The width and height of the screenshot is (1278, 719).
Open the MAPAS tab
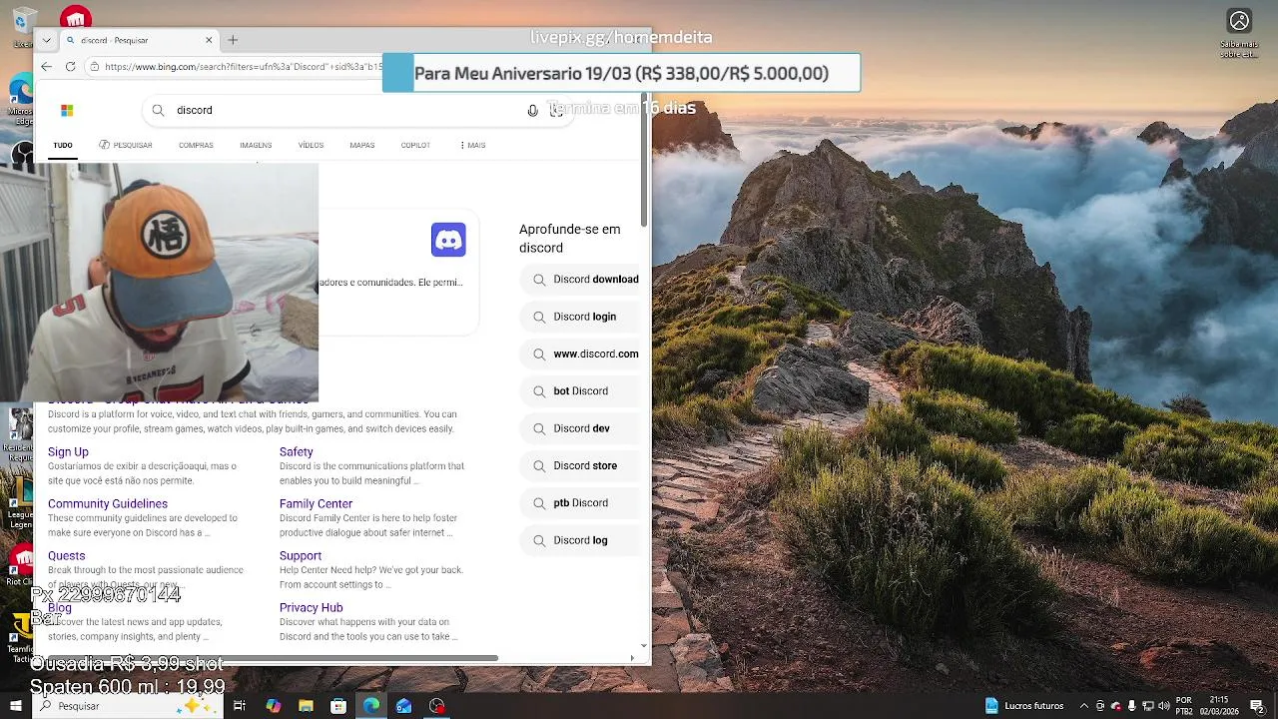coord(362,146)
